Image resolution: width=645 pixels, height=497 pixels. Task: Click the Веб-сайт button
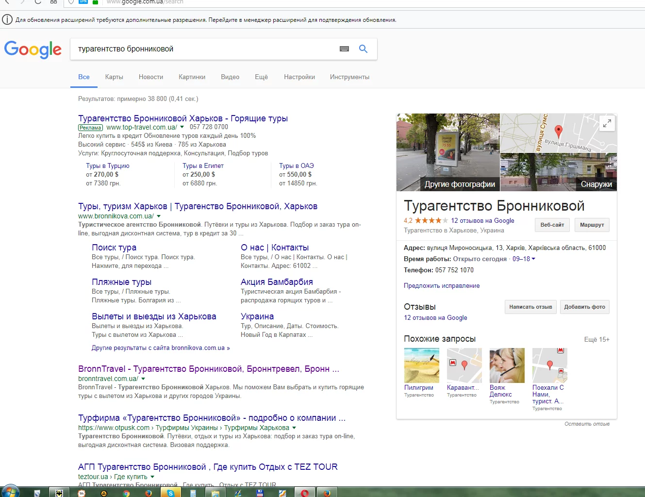tap(552, 225)
